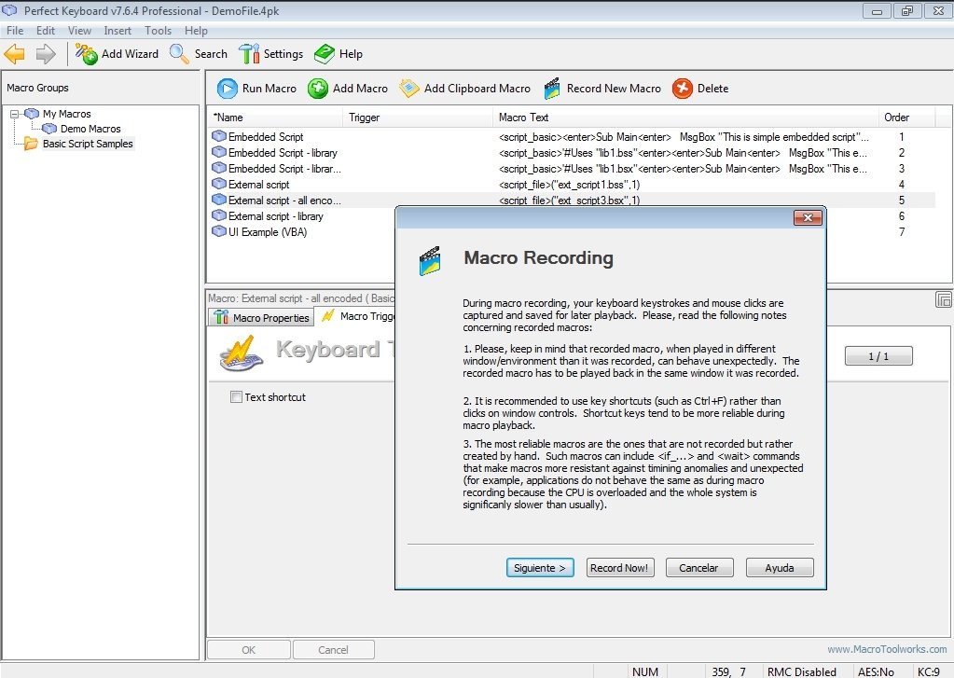Click the RMC Disabled status entry

[x=801, y=671]
